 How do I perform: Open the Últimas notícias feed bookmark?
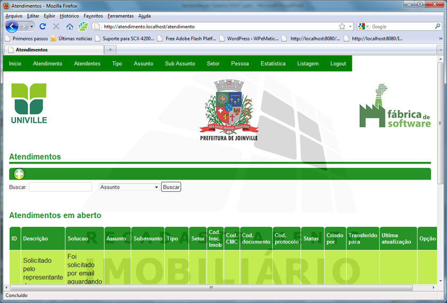pos(72,38)
